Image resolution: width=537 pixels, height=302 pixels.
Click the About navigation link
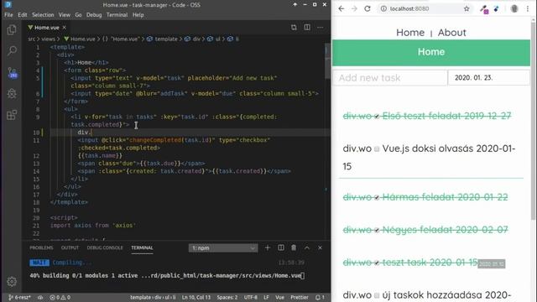451,33
